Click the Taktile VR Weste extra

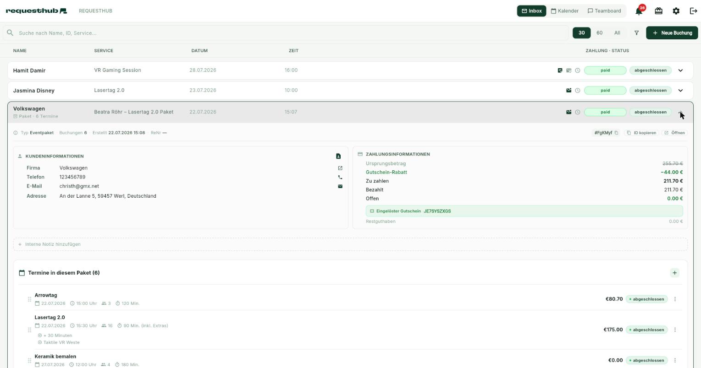[x=61, y=342]
